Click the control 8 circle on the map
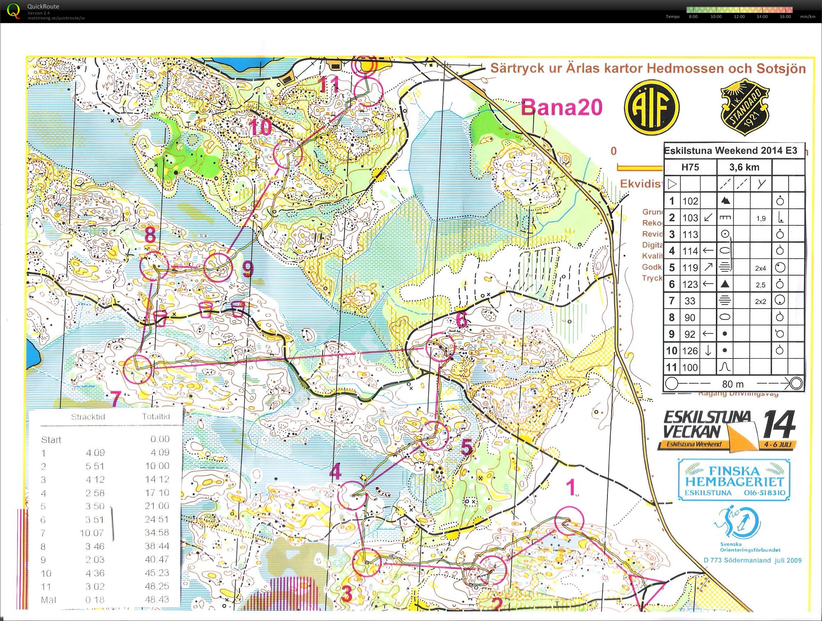This screenshot has height=621, width=822. click(x=154, y=266)
